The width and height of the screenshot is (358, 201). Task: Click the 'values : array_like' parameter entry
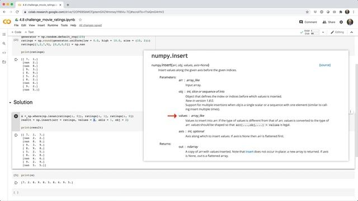click(191, 116)
